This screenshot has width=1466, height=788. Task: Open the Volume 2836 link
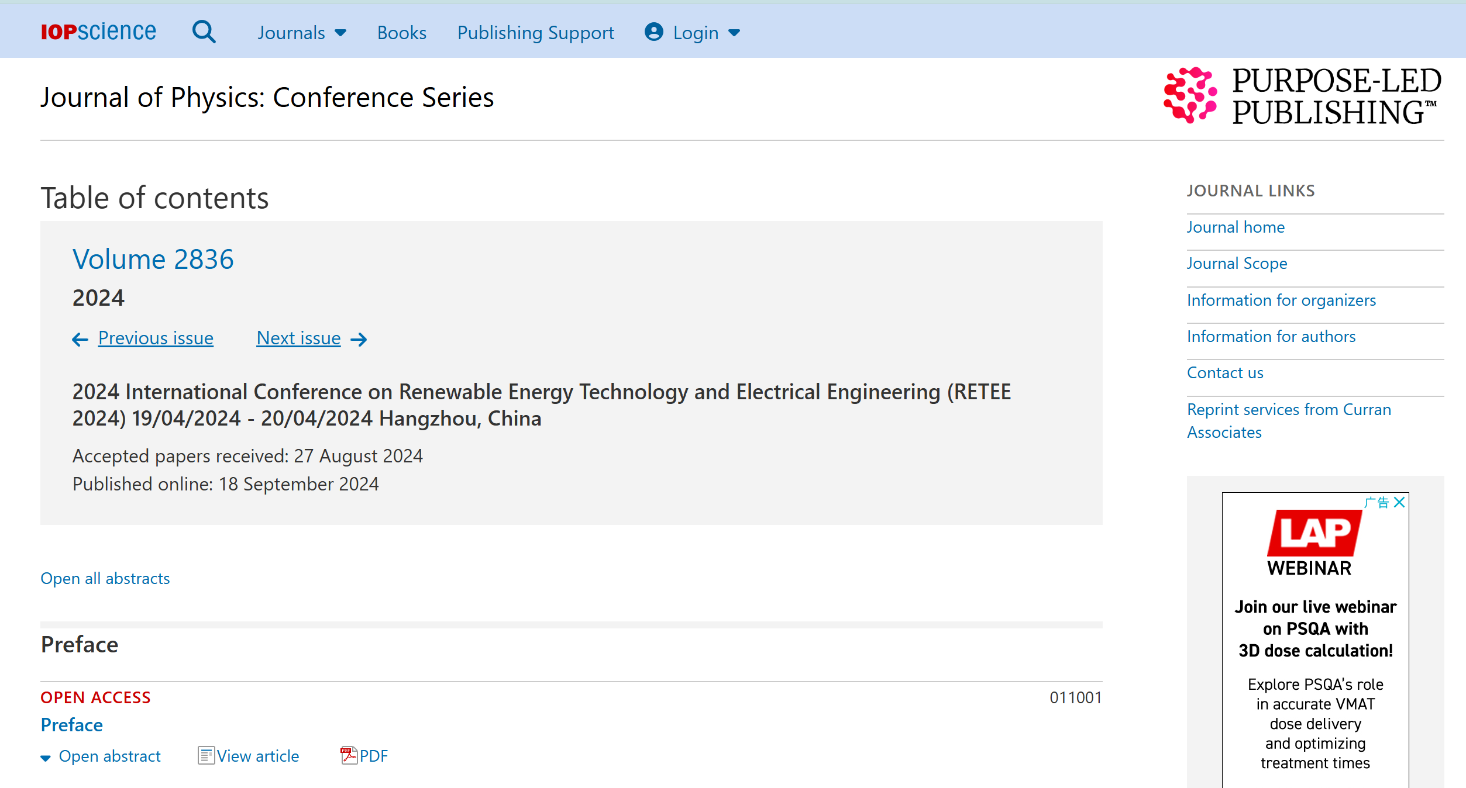click(x=153, y=259)
